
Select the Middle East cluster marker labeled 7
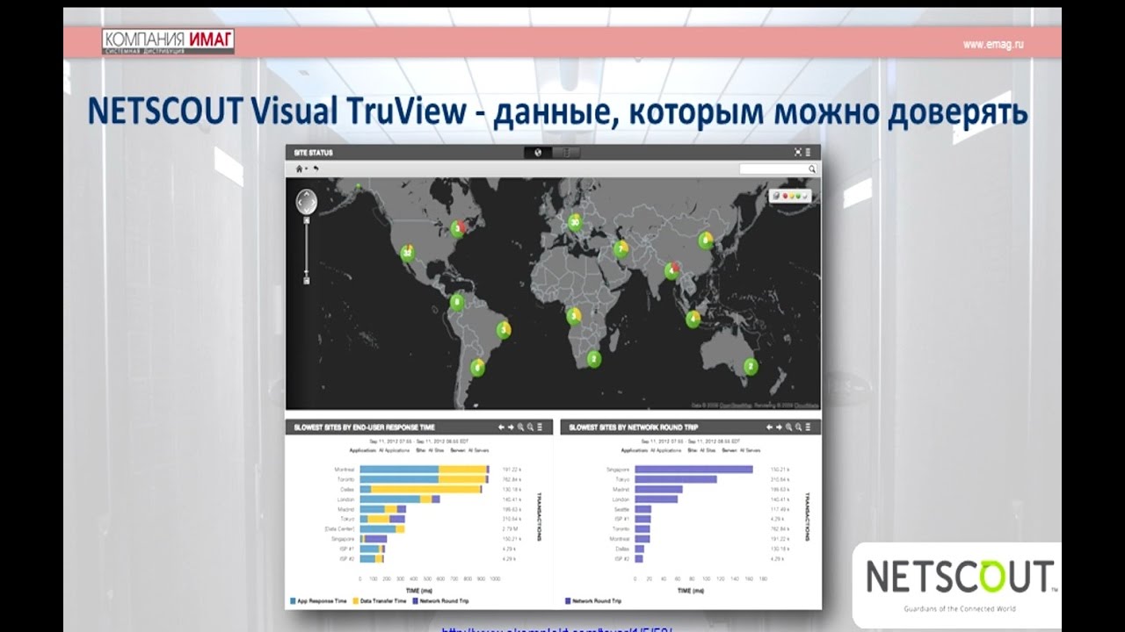coord(621,248)
